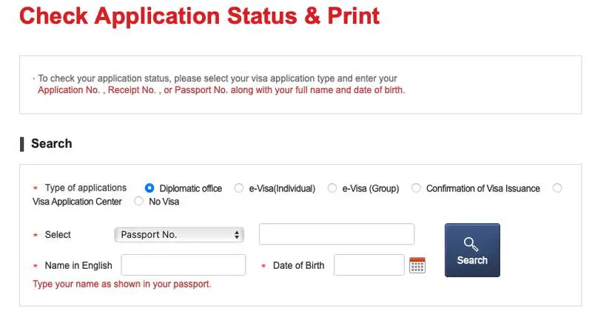The image size is (592, 328).
Task: Focus the text field right of Passport No. dropdown
Action: click(x=337, y=235)
